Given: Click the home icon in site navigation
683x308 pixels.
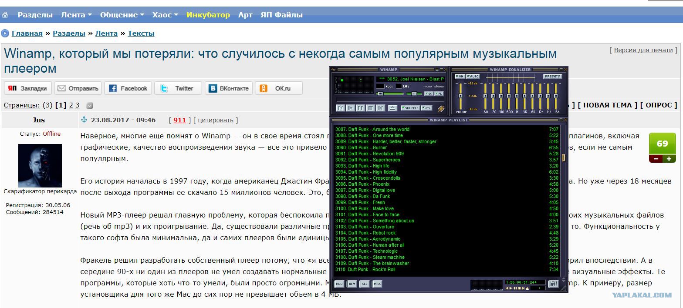Looking at the screenshot, I should coord(5,15).
